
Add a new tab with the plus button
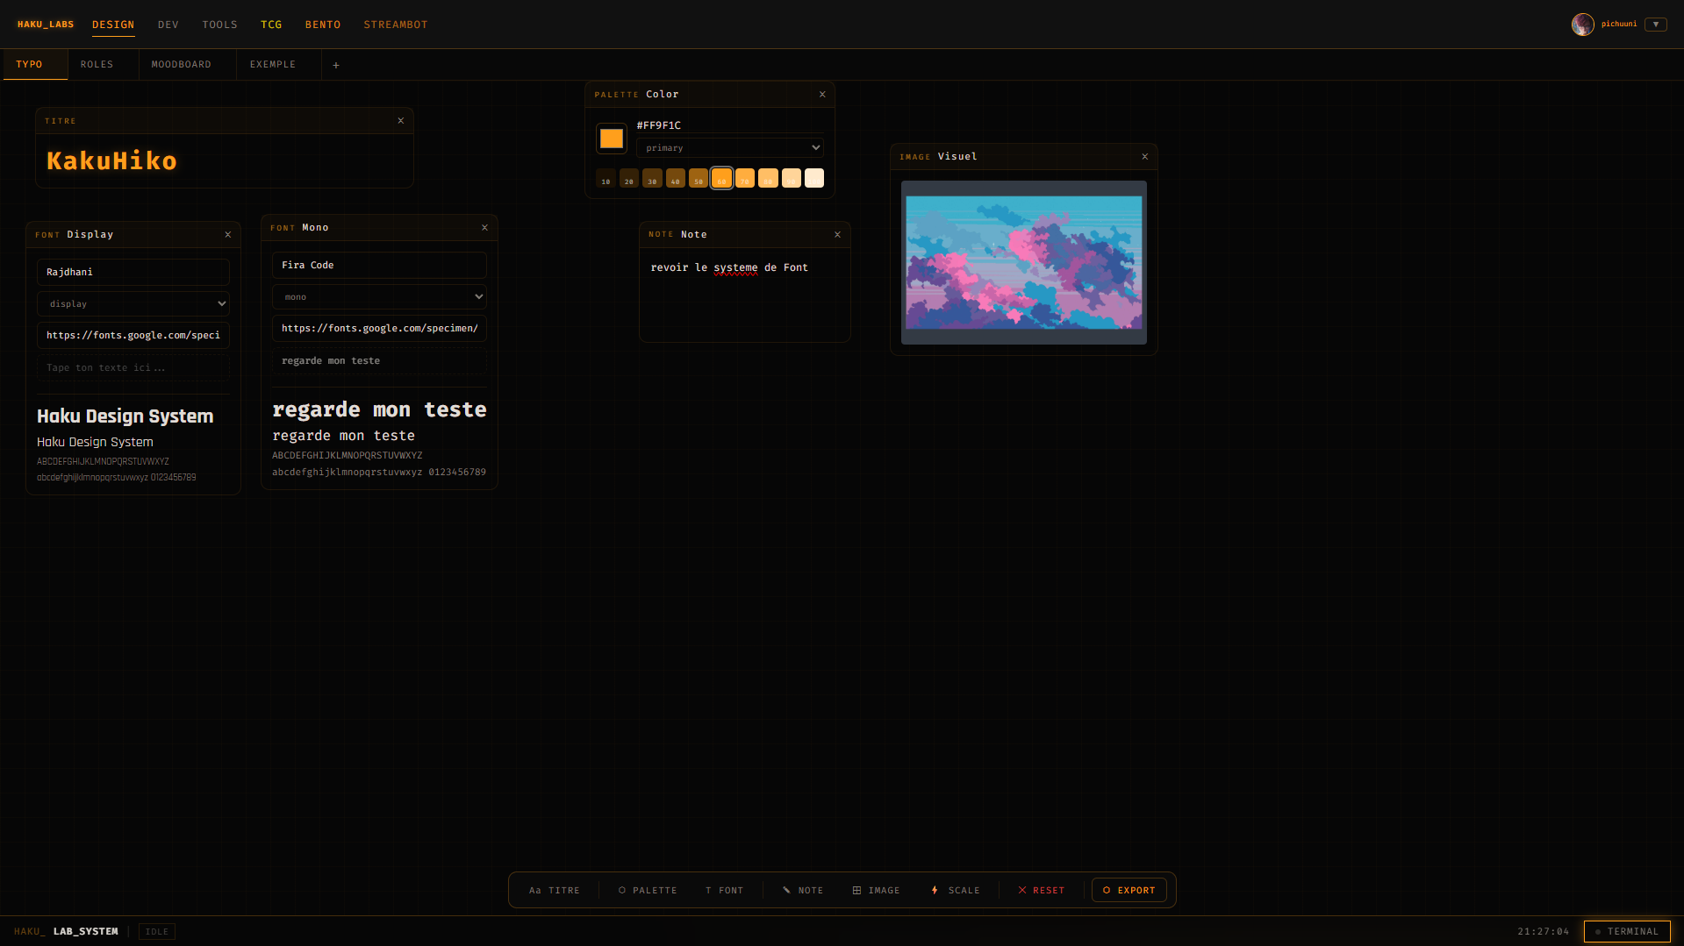coord(336,64)
